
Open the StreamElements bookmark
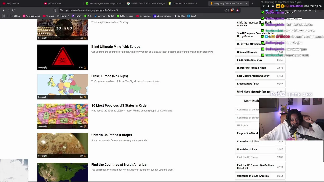tap(163, 16)
